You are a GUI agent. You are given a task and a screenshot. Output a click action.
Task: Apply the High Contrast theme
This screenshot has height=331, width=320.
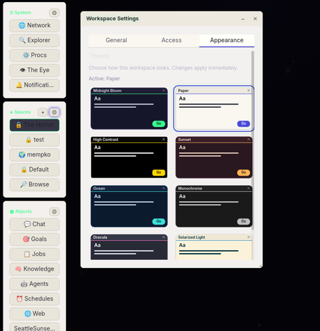(129, 157)
